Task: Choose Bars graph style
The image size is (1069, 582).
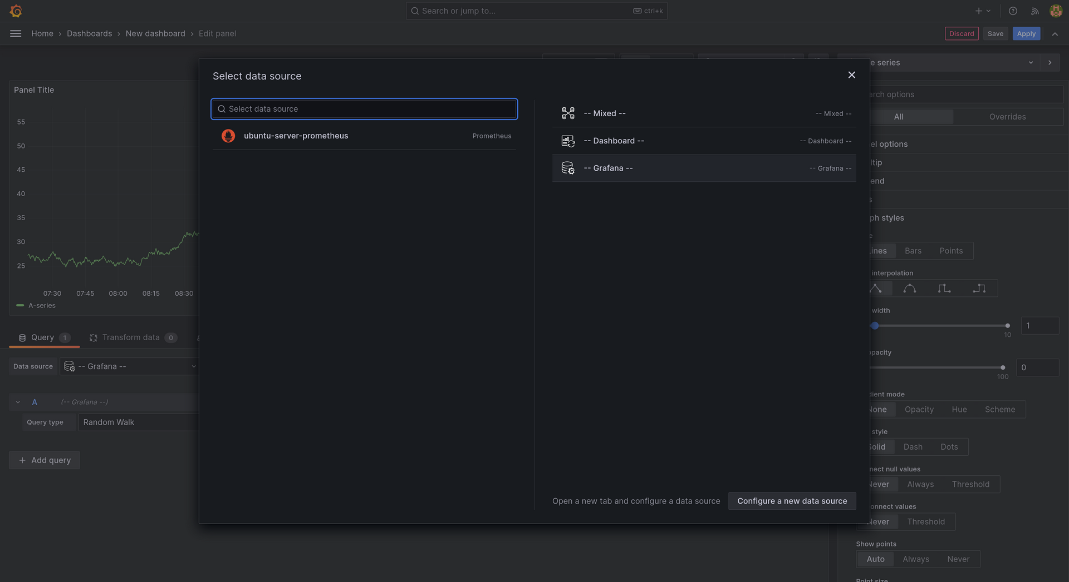Action: click(x=913, y=251)
